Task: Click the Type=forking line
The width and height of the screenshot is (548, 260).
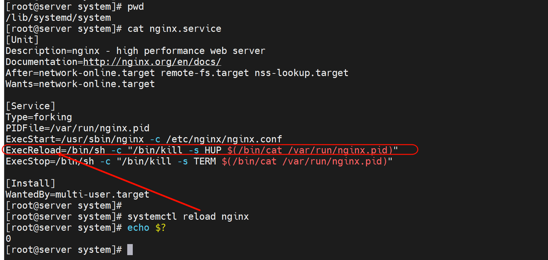Action: click(39, 117)
